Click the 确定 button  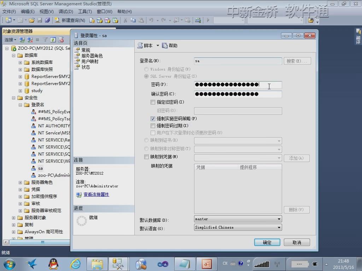(267, 242)
